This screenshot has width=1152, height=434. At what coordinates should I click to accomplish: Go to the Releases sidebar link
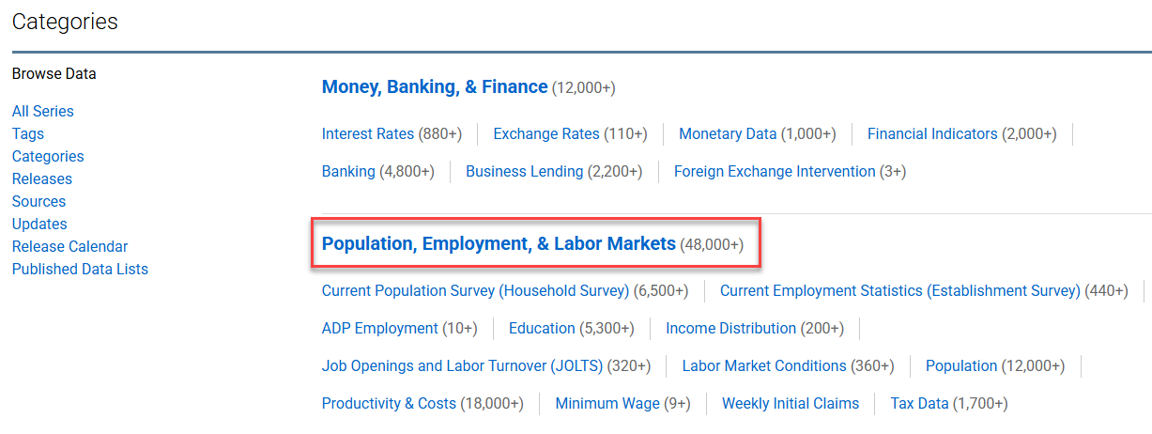pyautogui.click(x=42, y=178)
